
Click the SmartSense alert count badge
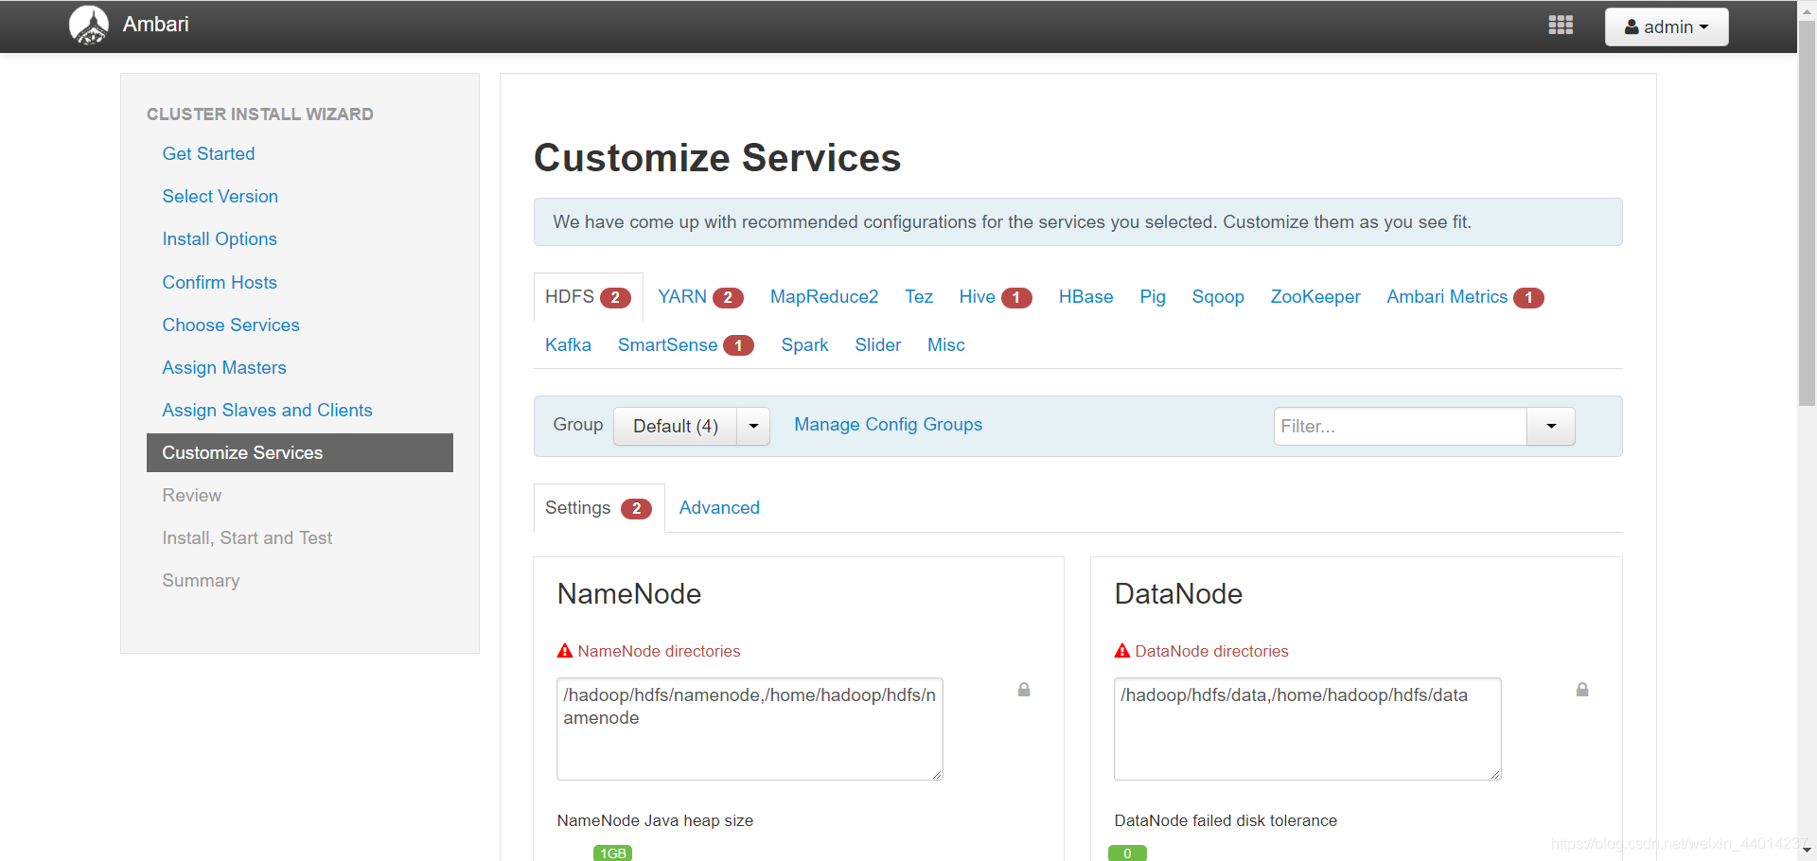coord(738,346)
